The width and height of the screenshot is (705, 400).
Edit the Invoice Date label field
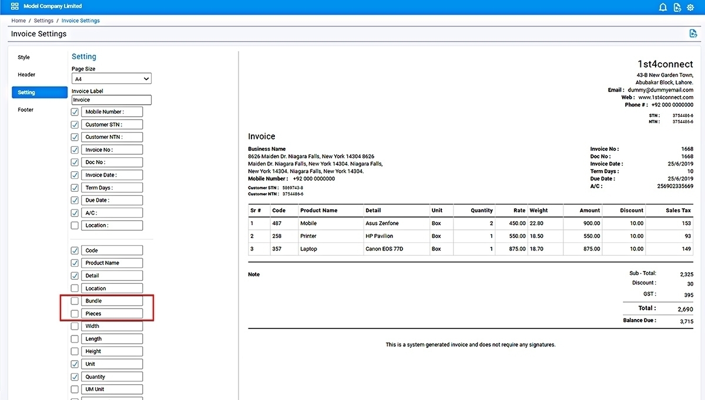(x=112, y=175)
